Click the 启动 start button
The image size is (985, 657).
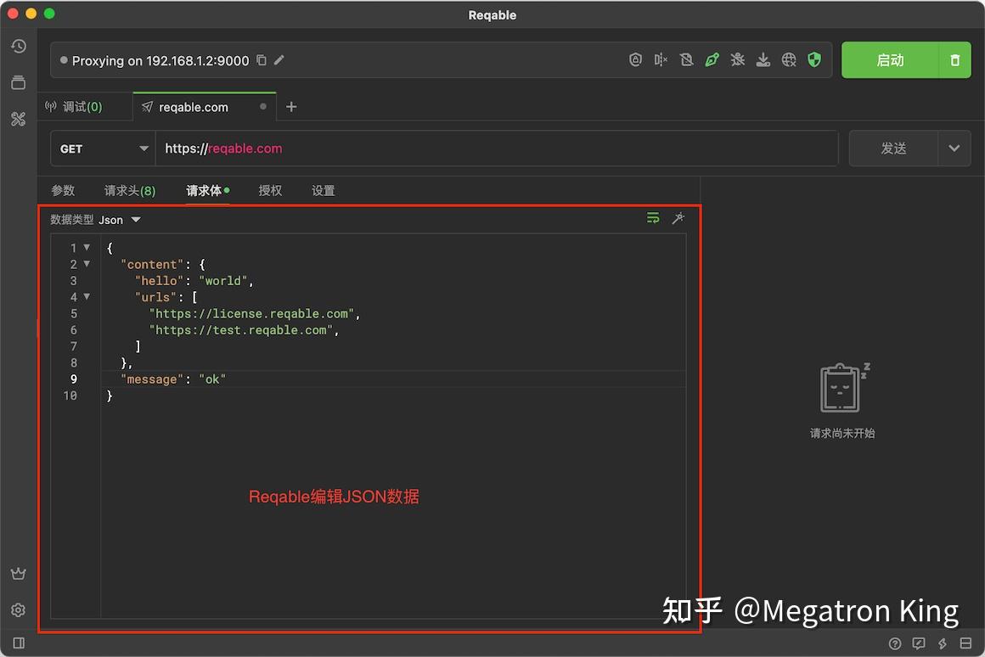(889, 59)
